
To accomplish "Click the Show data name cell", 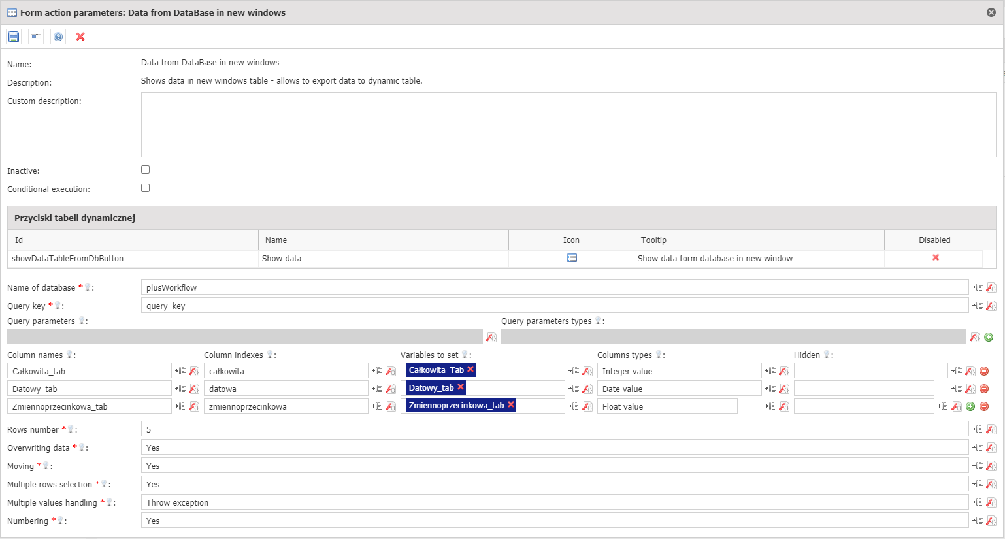I will (x=384, y=259).
